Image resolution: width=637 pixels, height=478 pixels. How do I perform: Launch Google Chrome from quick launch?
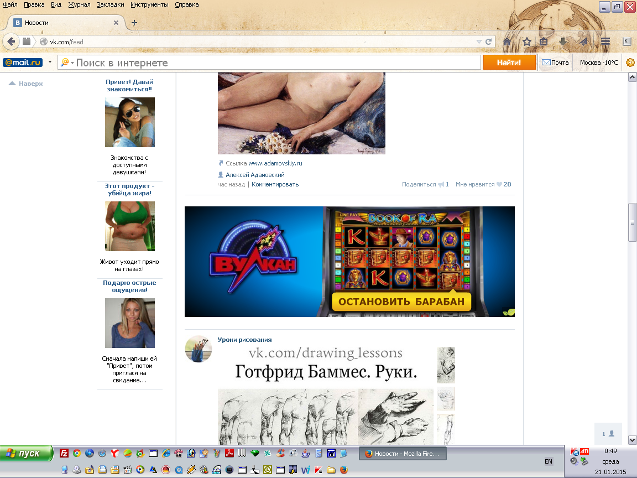coord(77,453)
